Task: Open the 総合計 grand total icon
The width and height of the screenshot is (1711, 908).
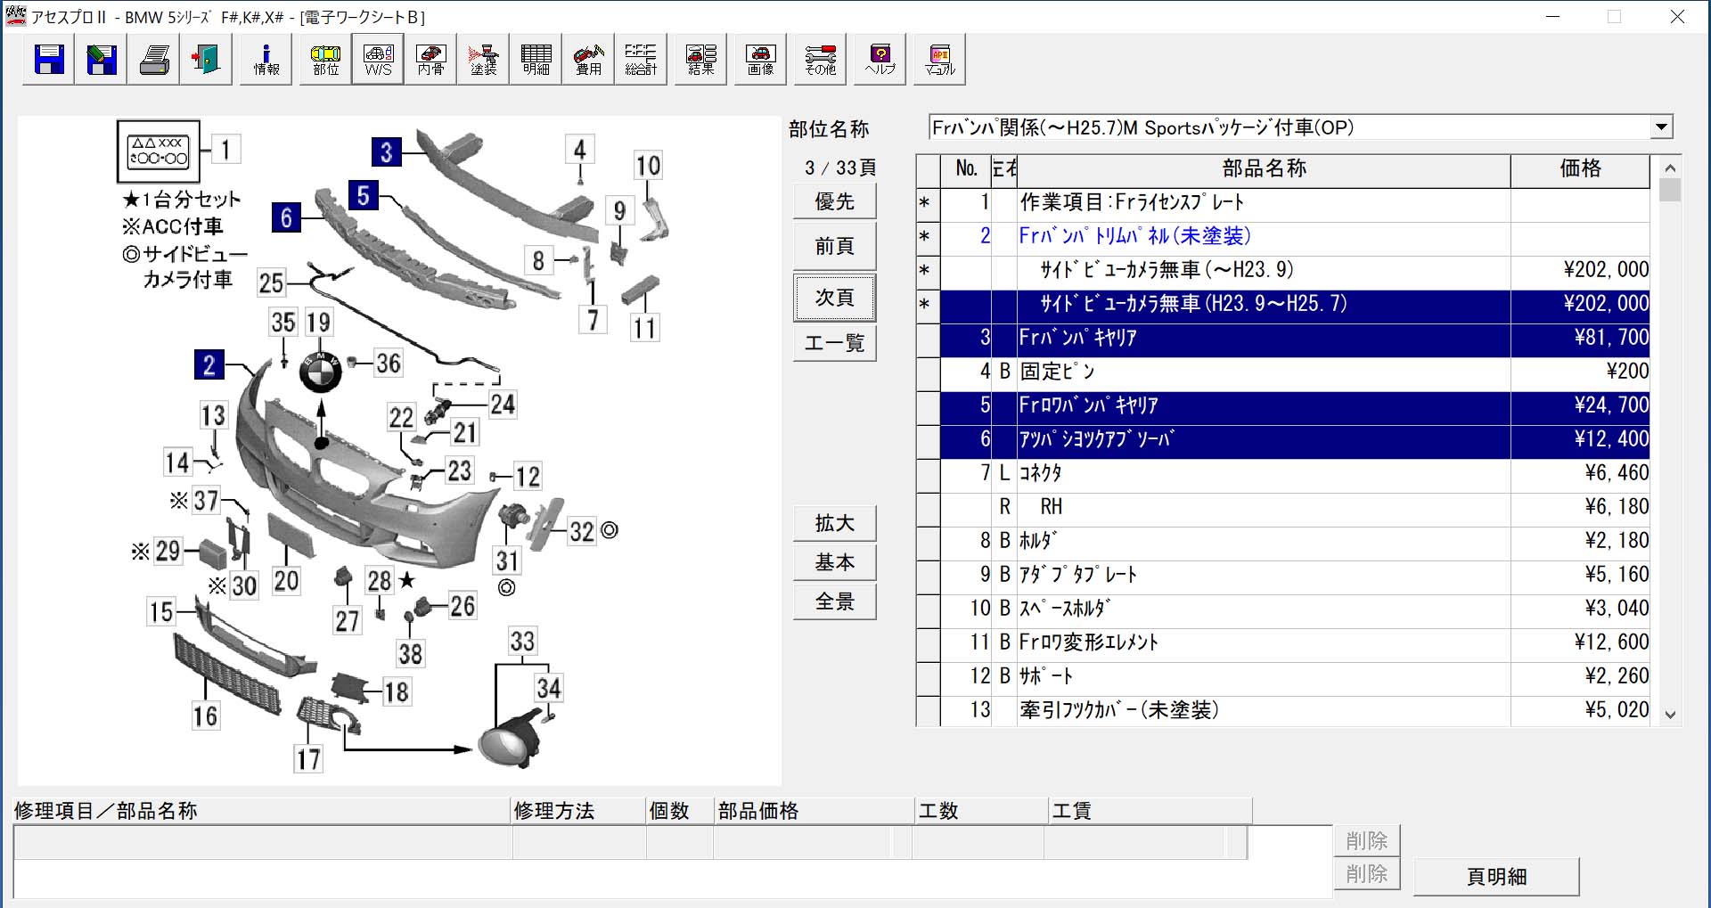Action: tap(640, 60)
